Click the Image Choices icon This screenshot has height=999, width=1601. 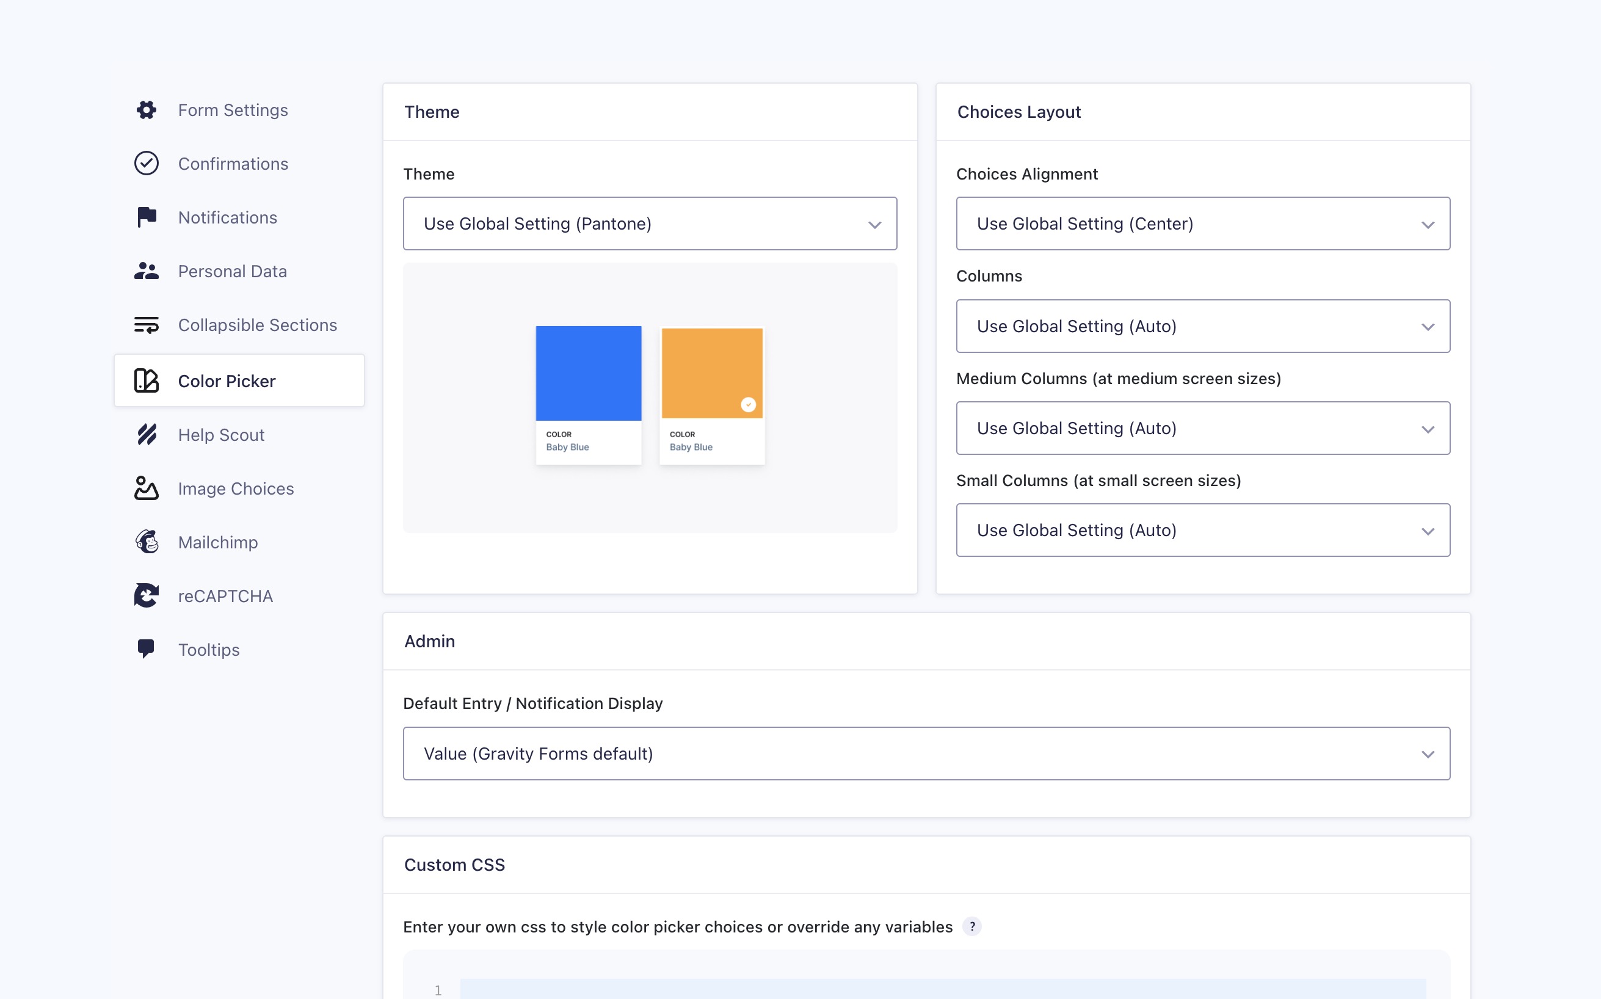coord(146,488)
